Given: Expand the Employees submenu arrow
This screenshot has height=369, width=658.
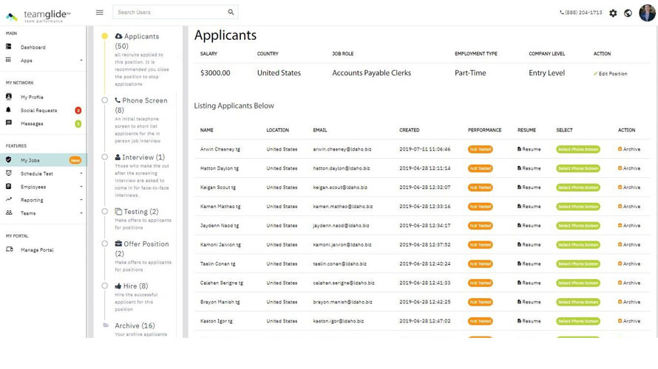Looking at the screenshot, I should [x=81, y=187].
